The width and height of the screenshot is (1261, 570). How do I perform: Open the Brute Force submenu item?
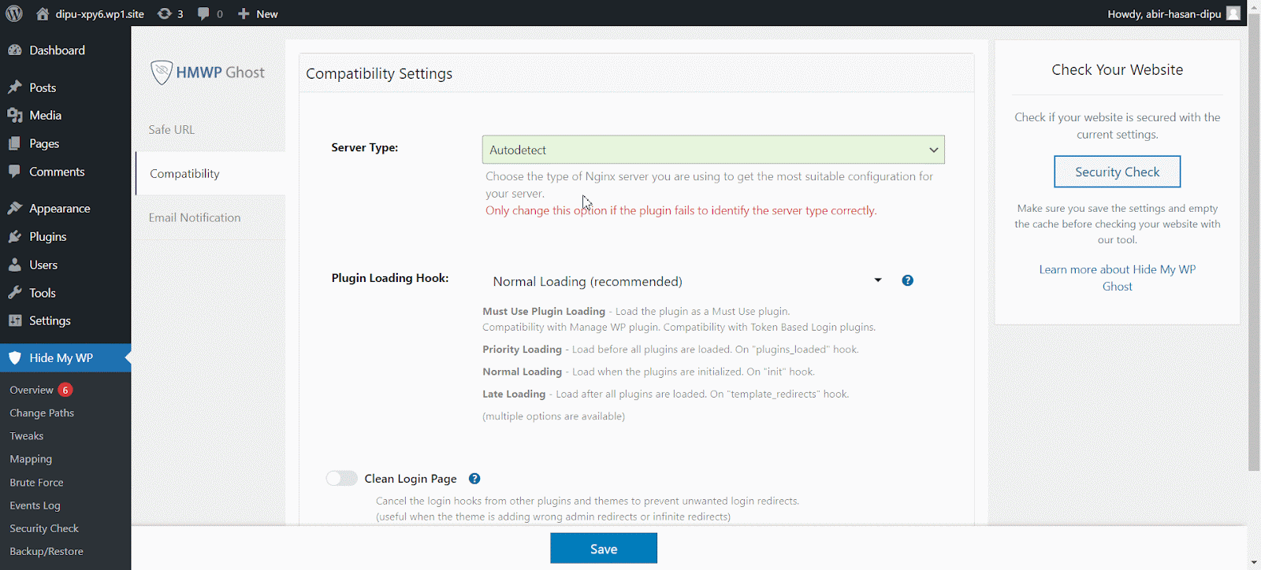(36, 483)
